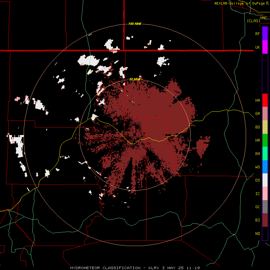Click the NEXLAB-College of DuPage text

pyautogui.click(x=239, y=3)
